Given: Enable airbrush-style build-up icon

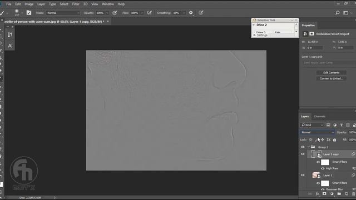Looking at the screenshot, I should [x=149, y=13].
